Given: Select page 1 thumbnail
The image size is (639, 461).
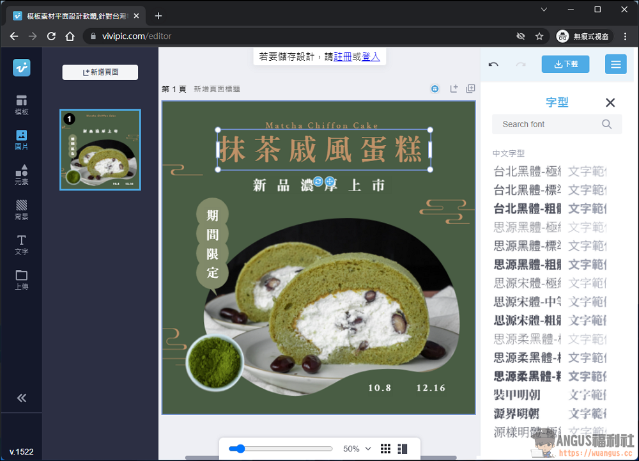Looking at the screenshot, I should (100, 150).
